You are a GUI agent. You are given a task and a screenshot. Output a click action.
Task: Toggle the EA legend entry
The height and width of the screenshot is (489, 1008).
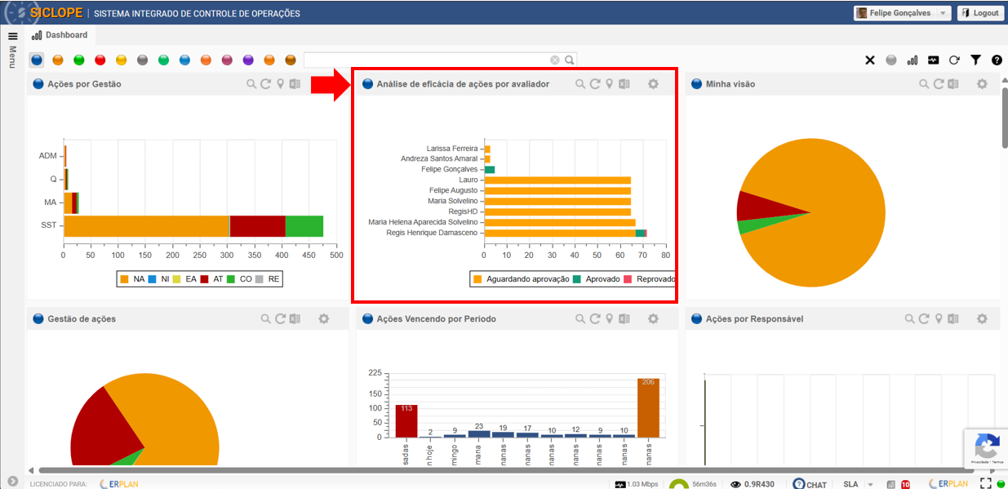185,279
